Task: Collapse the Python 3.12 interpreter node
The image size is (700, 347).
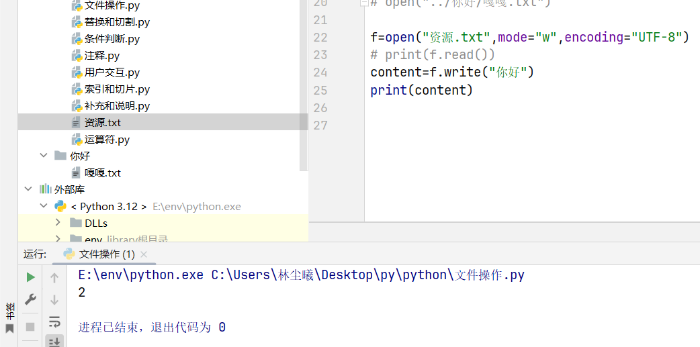Action: pyautogui.click(x=44, y=206)
